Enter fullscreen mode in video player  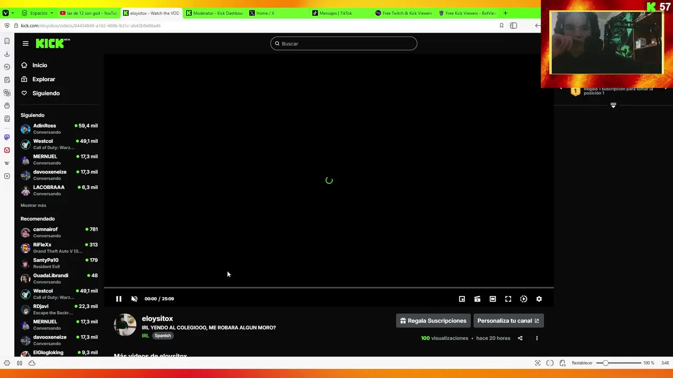pyautogui.click(x=508, y=299)
